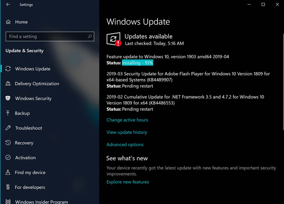The height and width of the screenshot is (204, 284).
Task: Open Advanced options link
Action: click(125, 145)
